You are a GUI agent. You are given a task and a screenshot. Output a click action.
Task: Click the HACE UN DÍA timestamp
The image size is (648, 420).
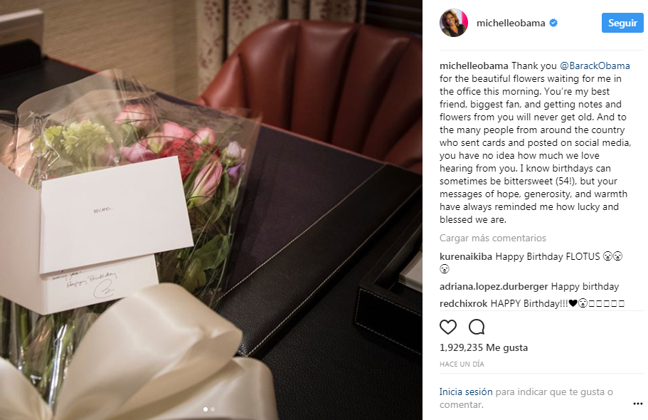point(462,364)
